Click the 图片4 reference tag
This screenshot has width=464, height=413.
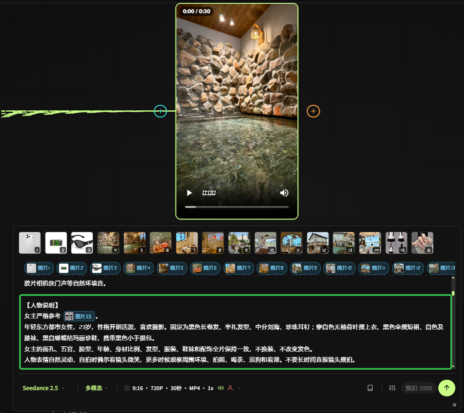point(139,268)
